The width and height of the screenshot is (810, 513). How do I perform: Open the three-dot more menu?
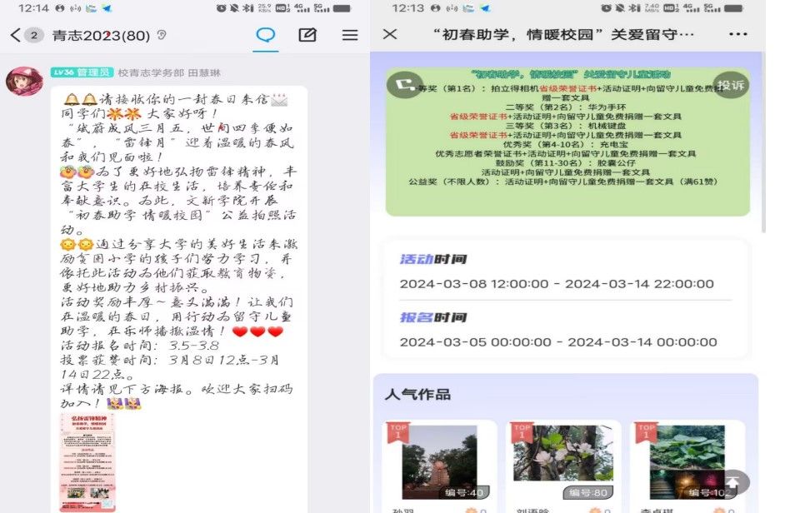point(737,34)
